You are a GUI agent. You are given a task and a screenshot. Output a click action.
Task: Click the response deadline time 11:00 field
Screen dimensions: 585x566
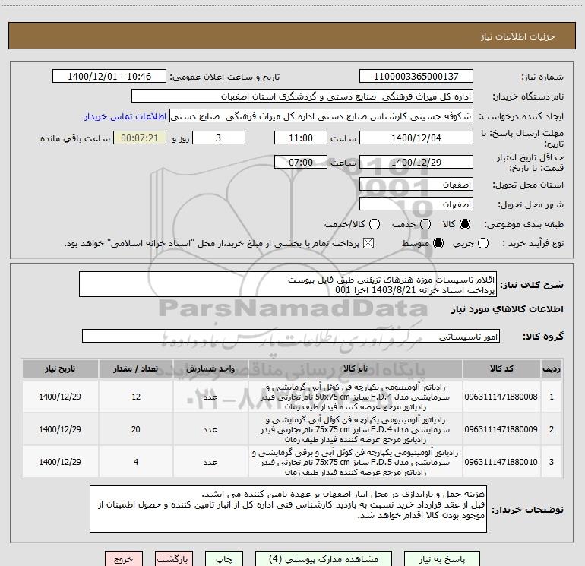[x=301, y=138]
